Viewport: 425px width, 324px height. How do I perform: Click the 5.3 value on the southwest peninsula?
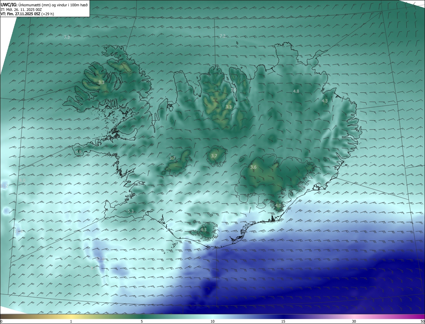130,211
